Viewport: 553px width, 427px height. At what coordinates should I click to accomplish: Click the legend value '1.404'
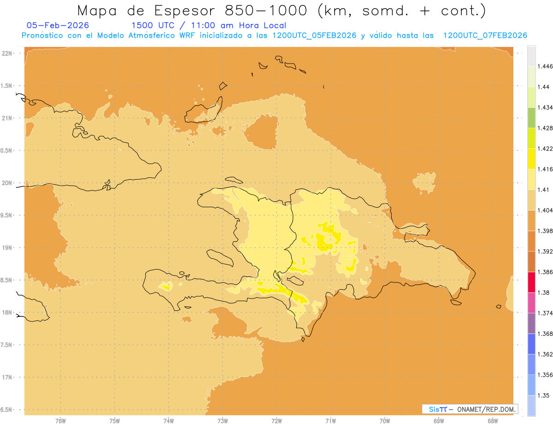(545, 210)
